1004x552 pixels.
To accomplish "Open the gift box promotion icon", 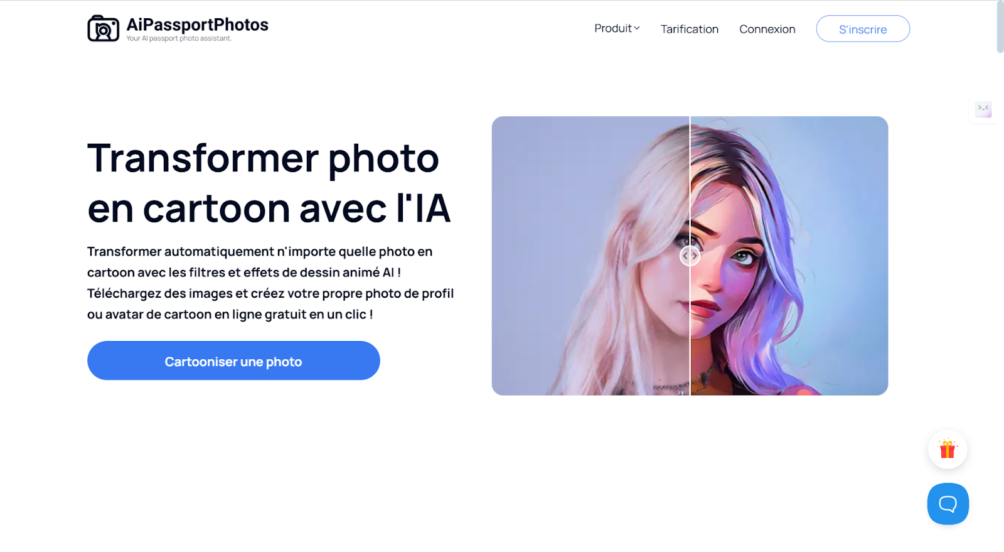I will point(948,450).
